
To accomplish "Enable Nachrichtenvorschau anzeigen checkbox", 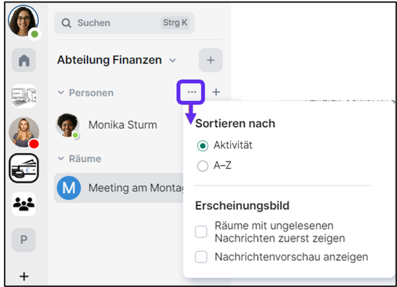I will [x=202, y=257].
